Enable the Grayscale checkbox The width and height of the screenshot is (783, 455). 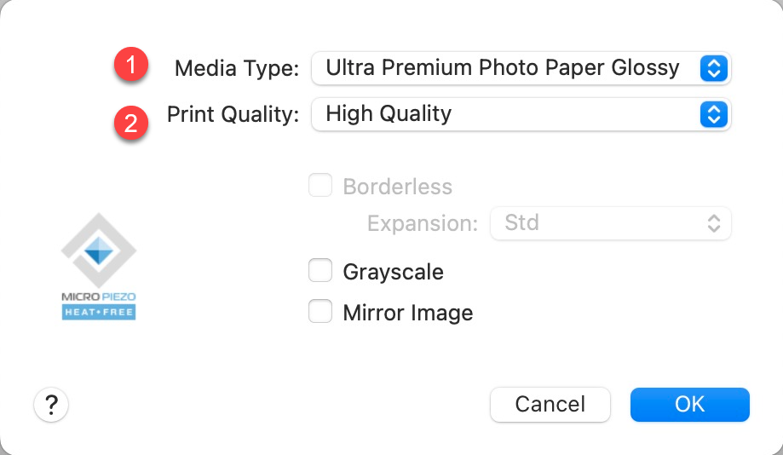coord(320,272)
